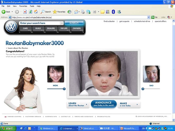Screen dimensions: 175x131
Task: Follow the special offers link
Action: point(161,21)
